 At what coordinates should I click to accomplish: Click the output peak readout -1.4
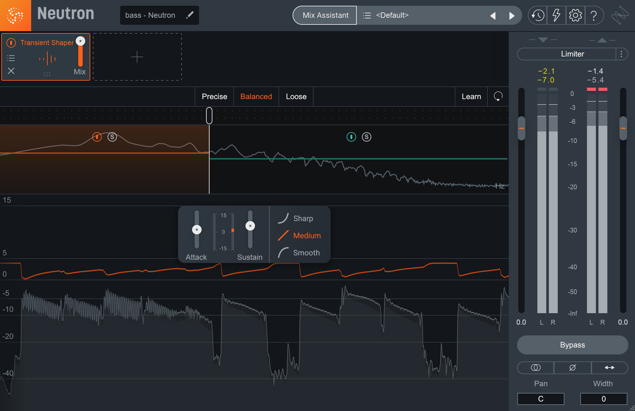pos(595,71)
